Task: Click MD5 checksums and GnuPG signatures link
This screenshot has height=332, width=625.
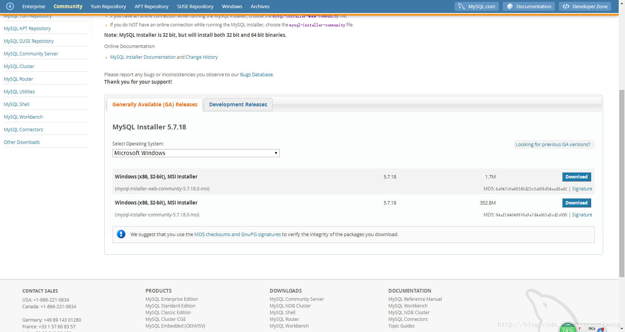Action: coord(237,234)
